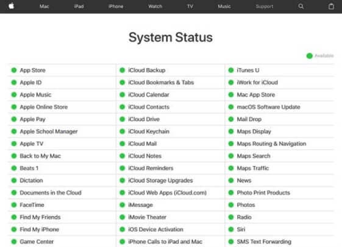This screenshot has height=247, width=342.
Task: Select the Radio status entry
Action: [244, 217]
